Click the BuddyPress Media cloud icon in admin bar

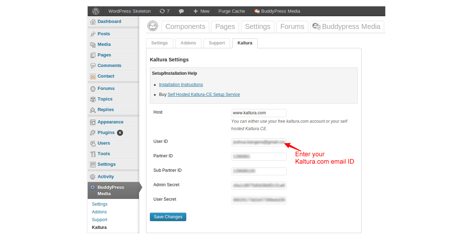(257, 11)
